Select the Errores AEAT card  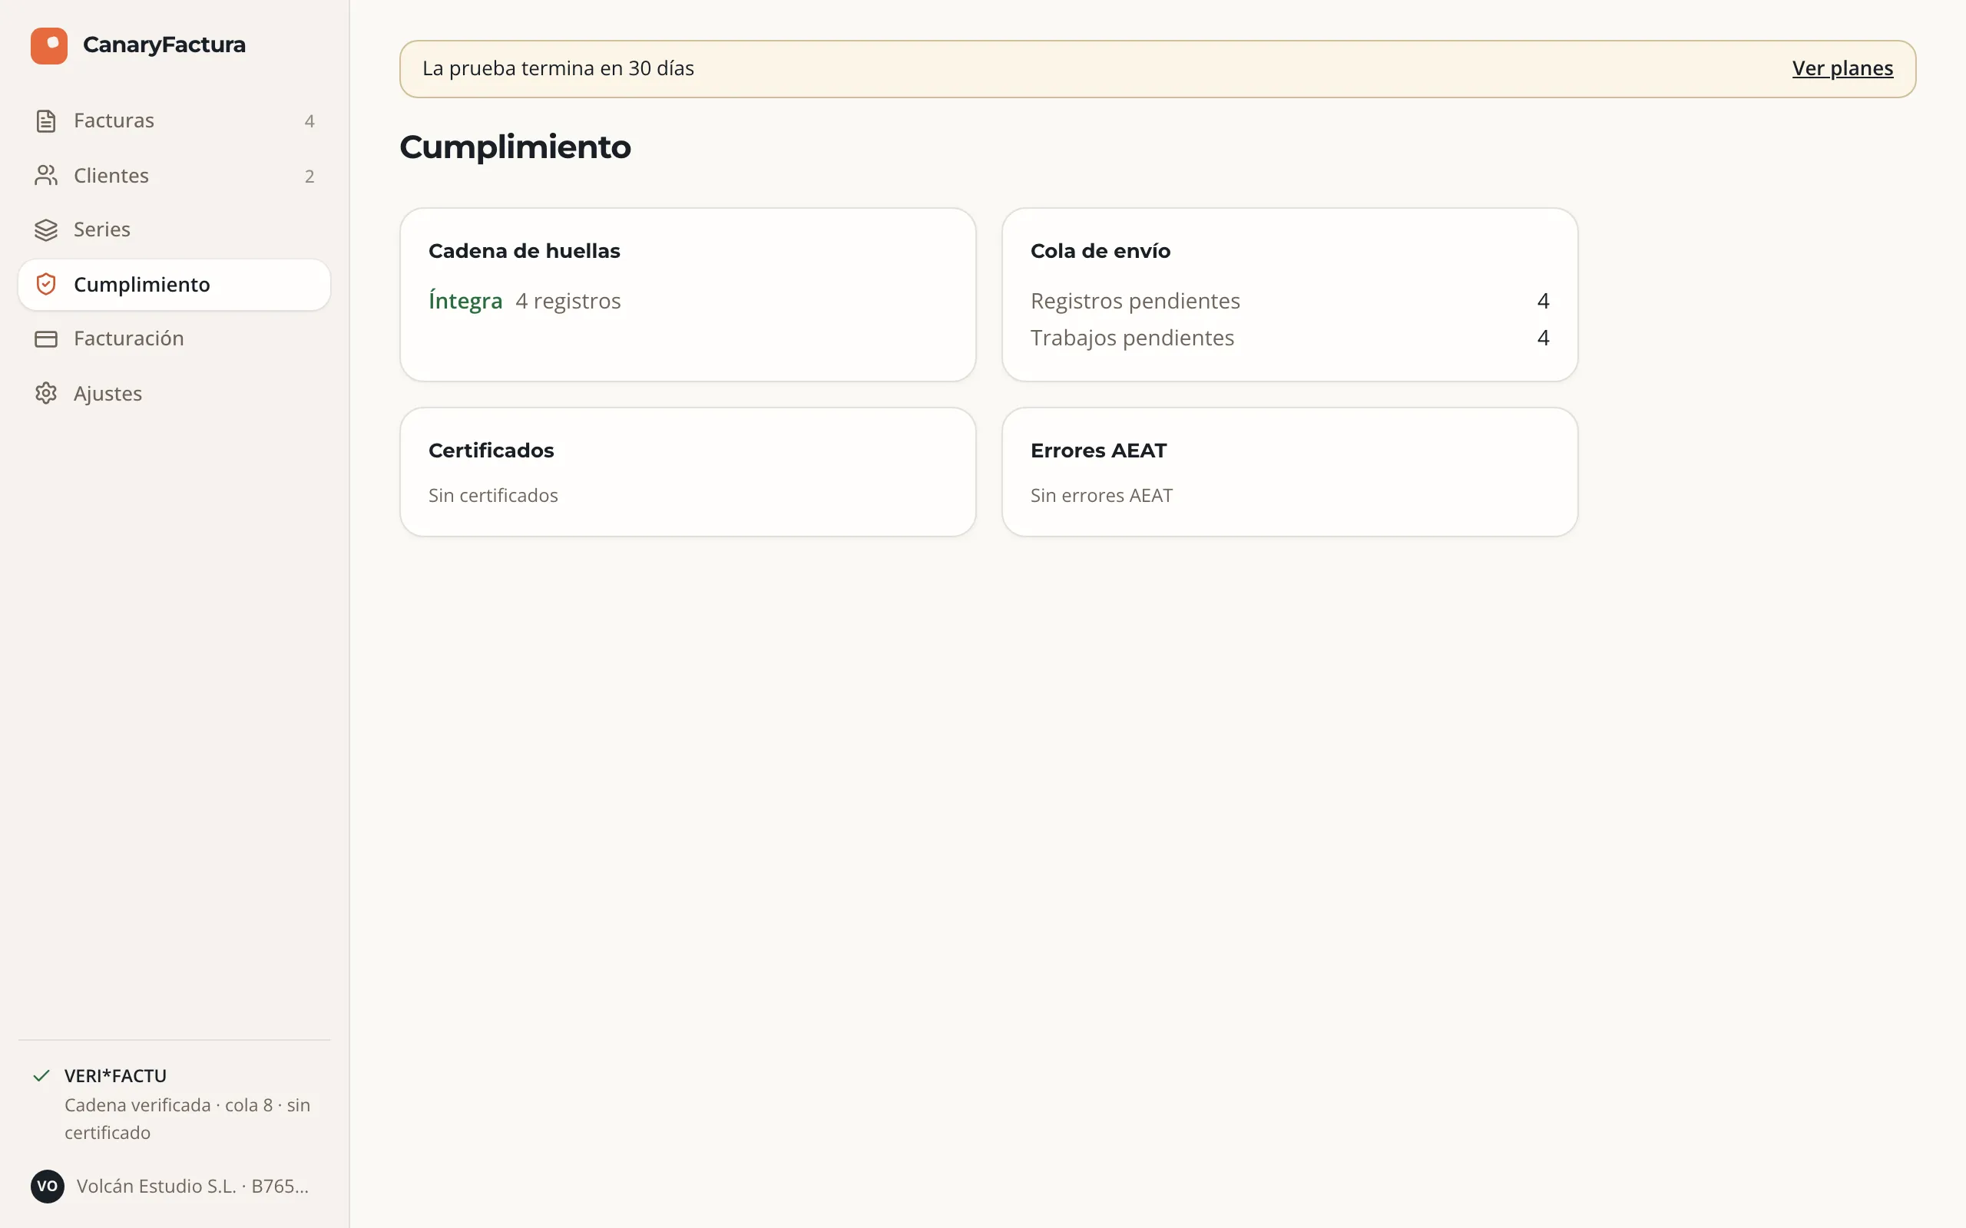pyautogui.click(x=1289, y=472)
